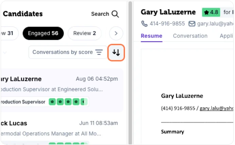235x145 pixels.
Task: Toggle sort order arrows button
Action: coord(116,52)
